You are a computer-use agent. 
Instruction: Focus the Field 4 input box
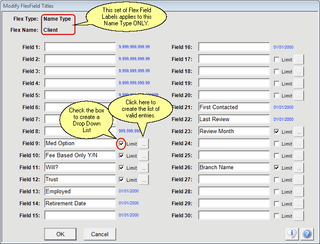tap(80, 83)
